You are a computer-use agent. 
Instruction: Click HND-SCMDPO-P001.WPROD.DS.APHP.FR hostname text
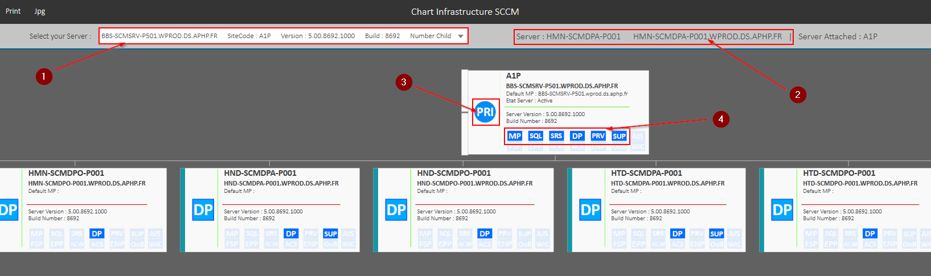click(x=475, y=184)
